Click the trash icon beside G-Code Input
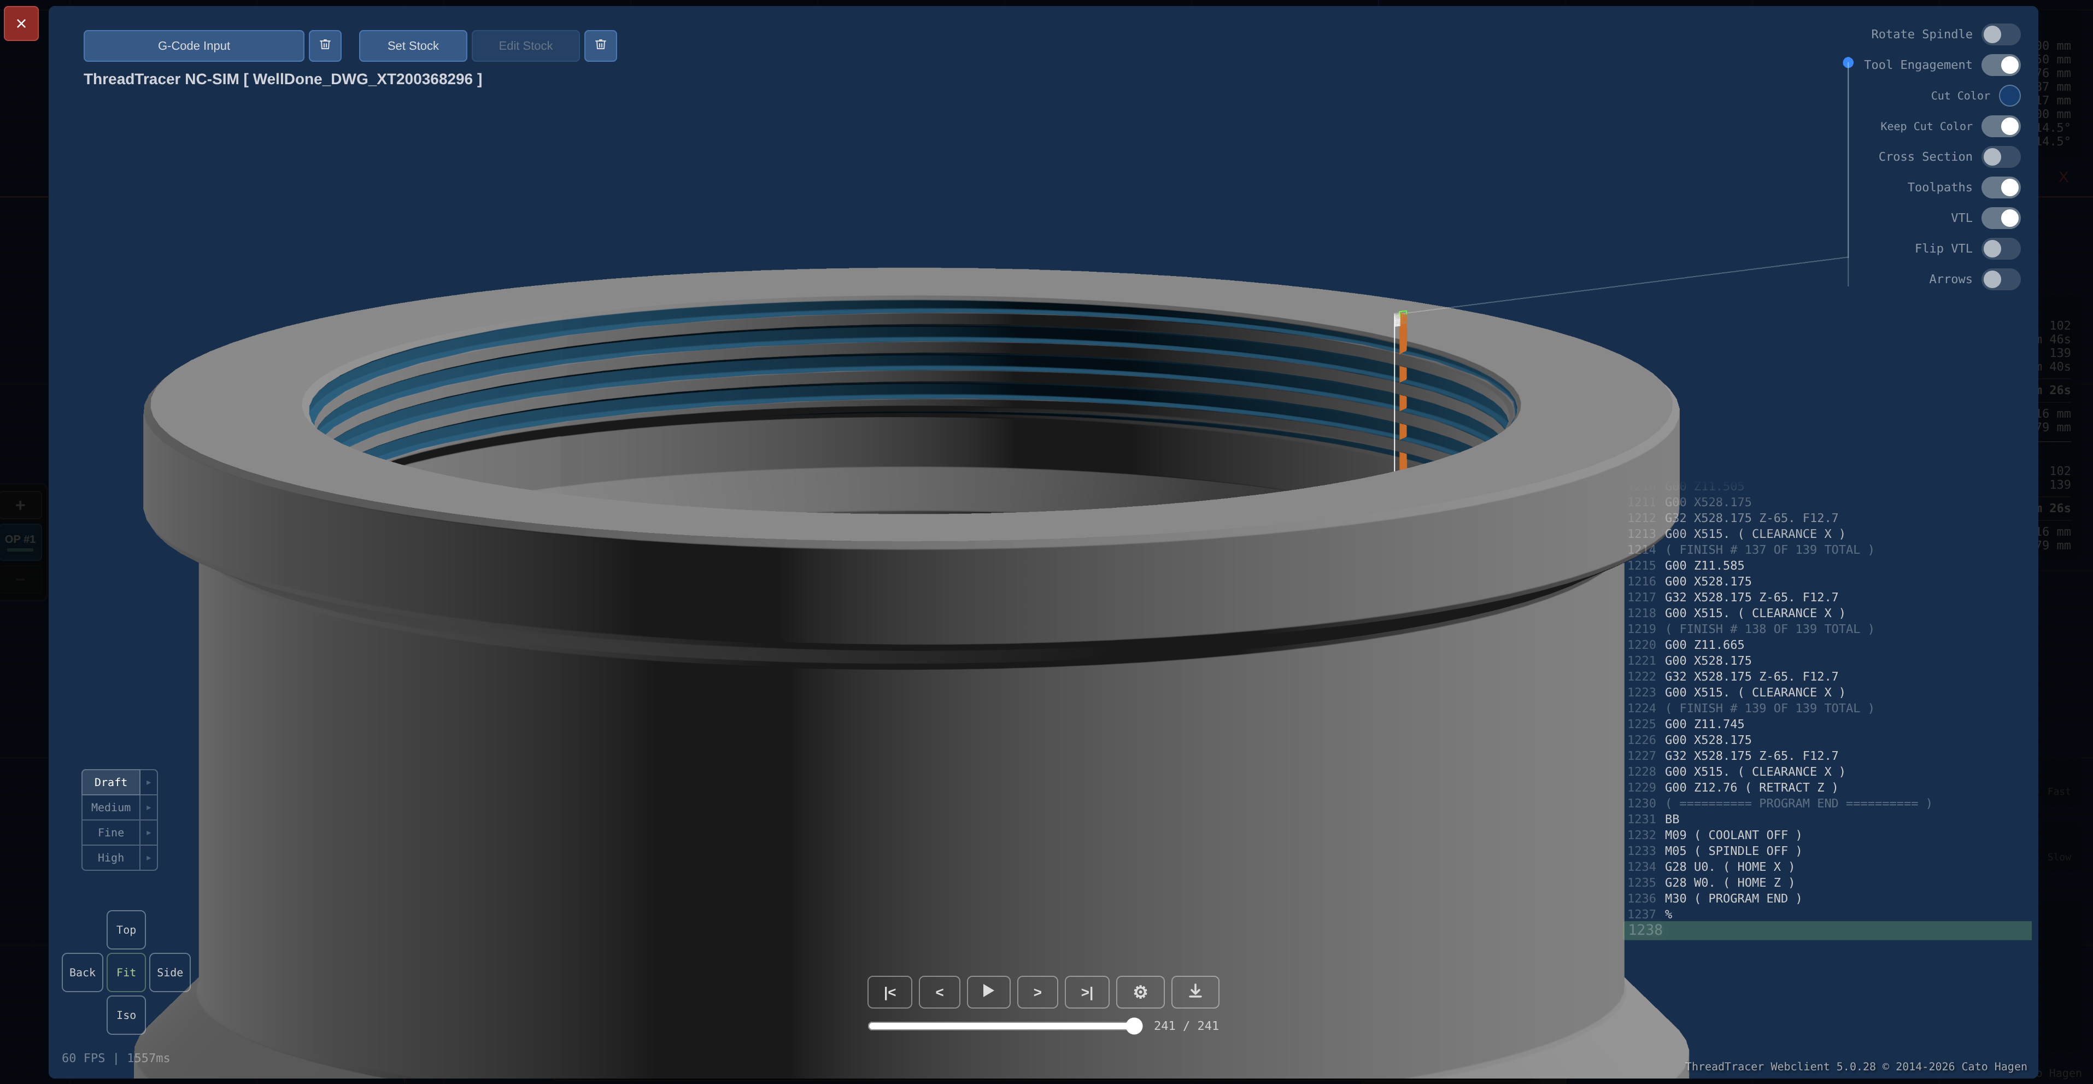Image resolution: width=2093 pixels, height=1084 pixels. [325, 45]
